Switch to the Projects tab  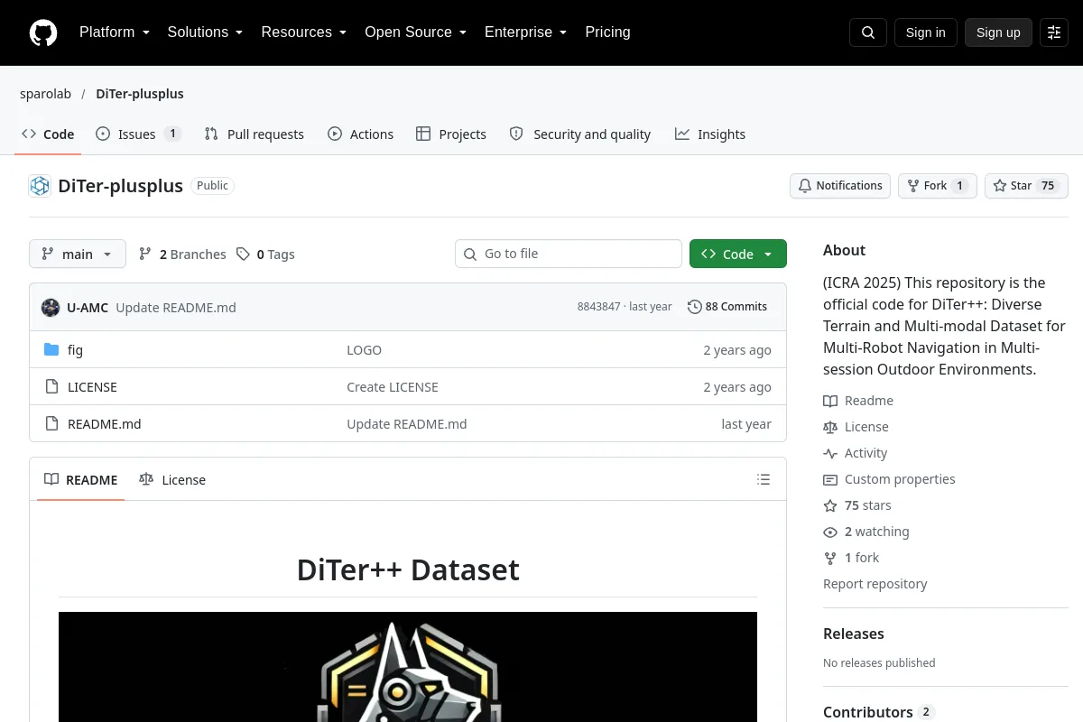(451, 134)
